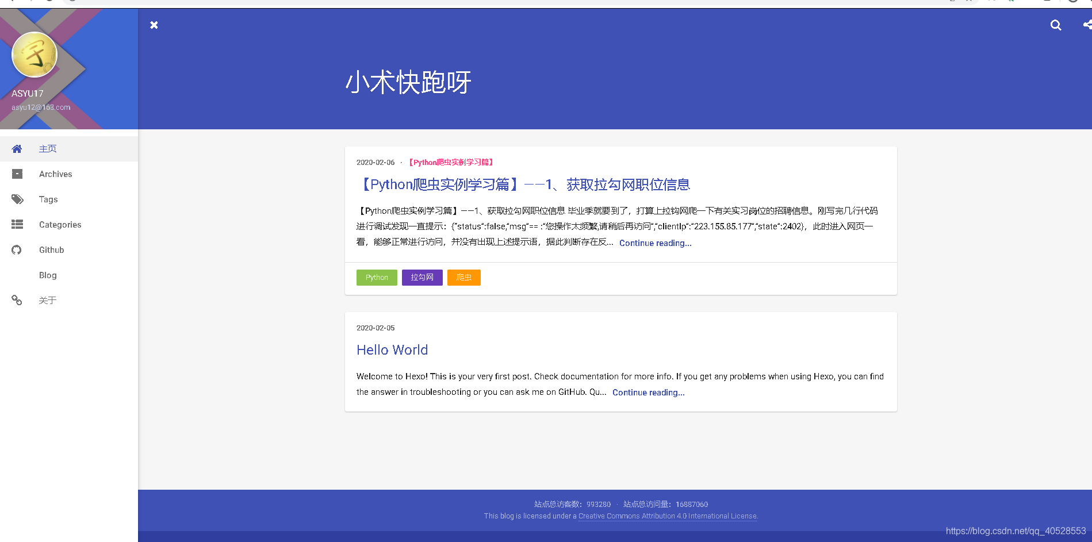Click the tag icon beside Tags
1092x542 pixels.
click(17, 199)
